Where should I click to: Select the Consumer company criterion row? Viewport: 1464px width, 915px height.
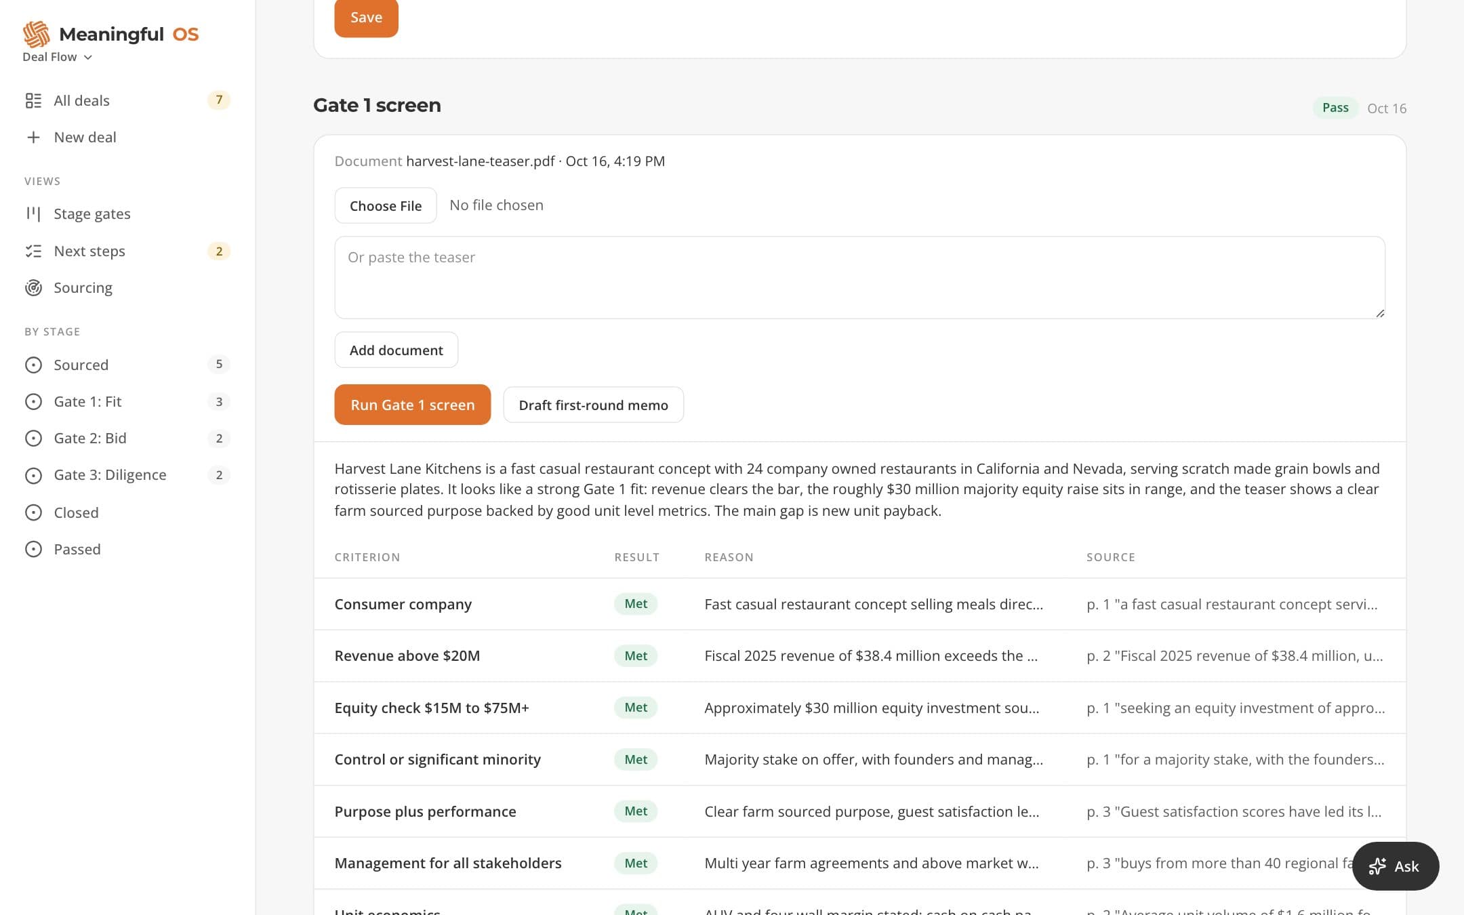click(859, 604)
